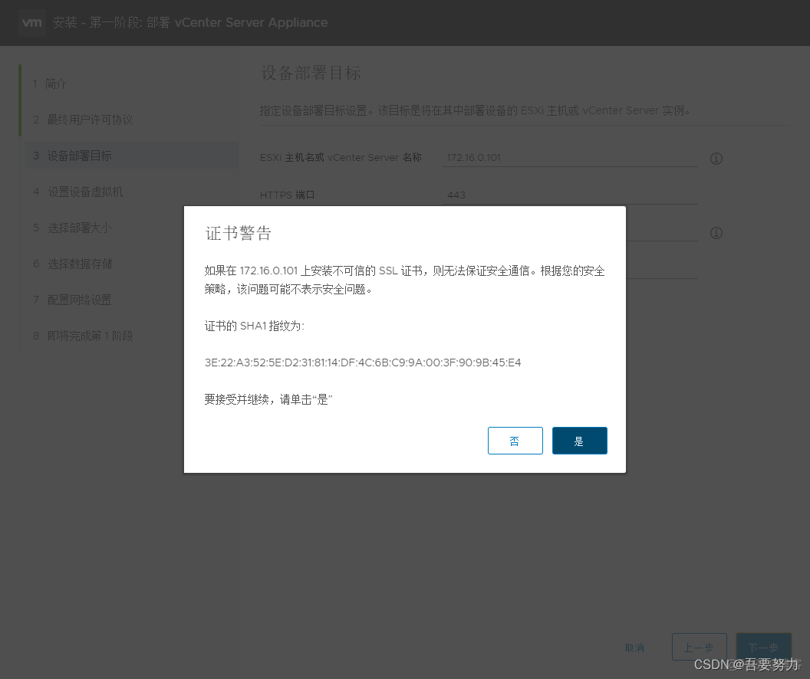Click the vm logo in header
Image resolution: width=810 pixels, height=679 pixels.
[x=32, y=22]
